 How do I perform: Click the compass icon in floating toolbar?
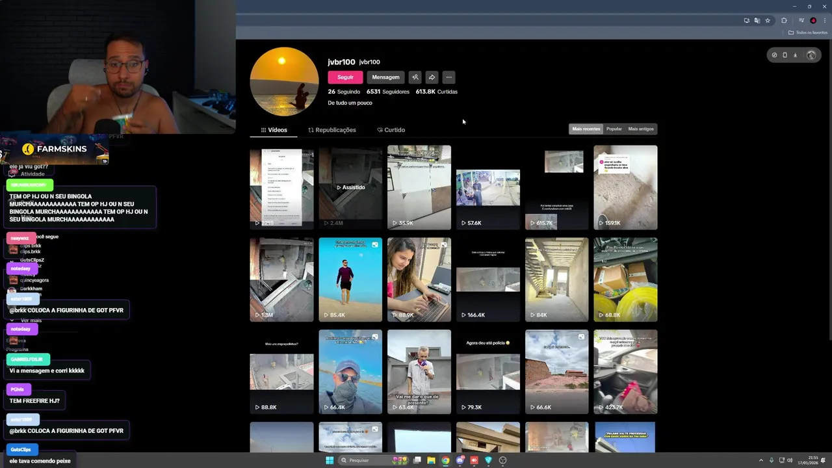click(x=774, y=55)
